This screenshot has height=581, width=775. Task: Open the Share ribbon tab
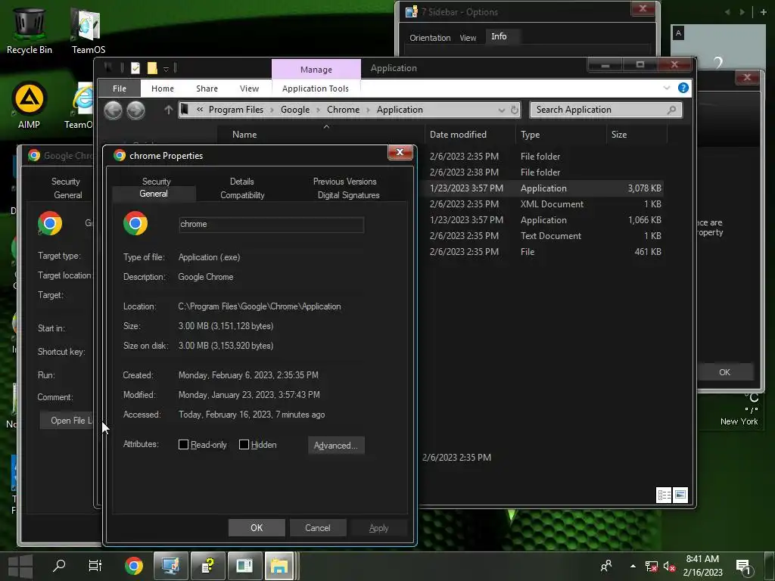click(207, 89)
